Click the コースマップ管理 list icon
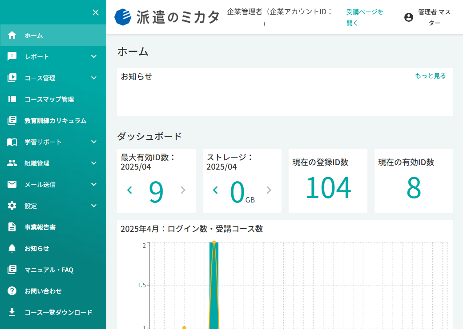This screenshot has width=463, height=329. [x=12, y=99]
